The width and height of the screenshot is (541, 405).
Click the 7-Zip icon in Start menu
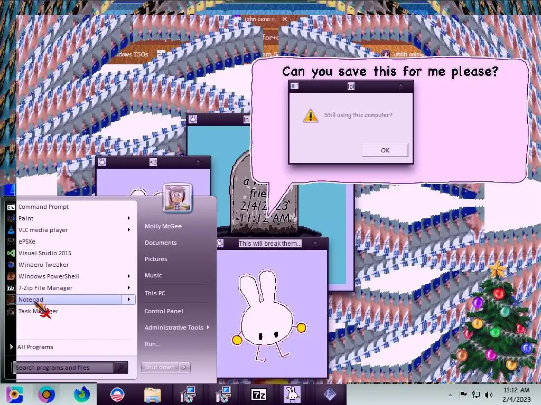pos(11,288)
